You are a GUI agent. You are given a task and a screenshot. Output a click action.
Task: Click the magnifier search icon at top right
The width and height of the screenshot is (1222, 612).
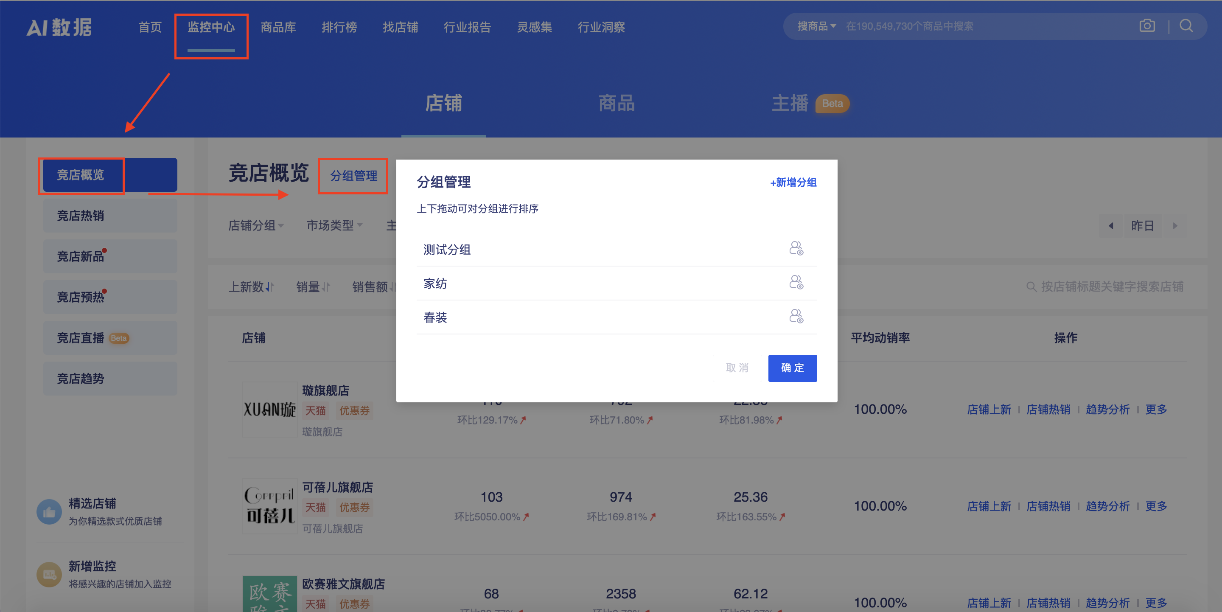tap(1186, 26)
